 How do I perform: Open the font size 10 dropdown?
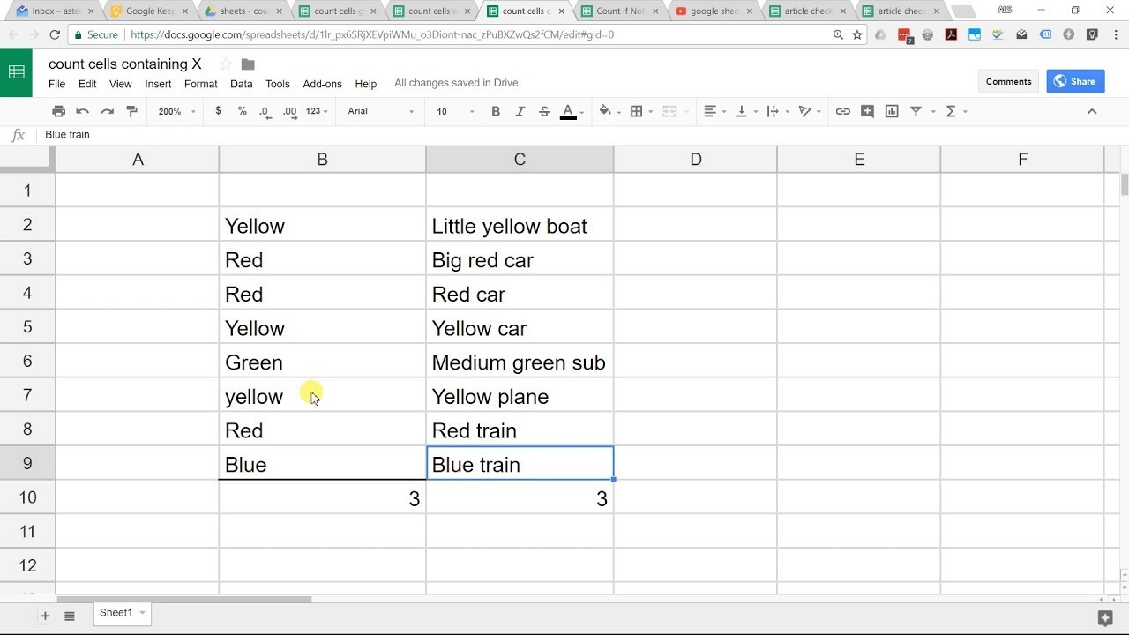click(x=455, y=111)
